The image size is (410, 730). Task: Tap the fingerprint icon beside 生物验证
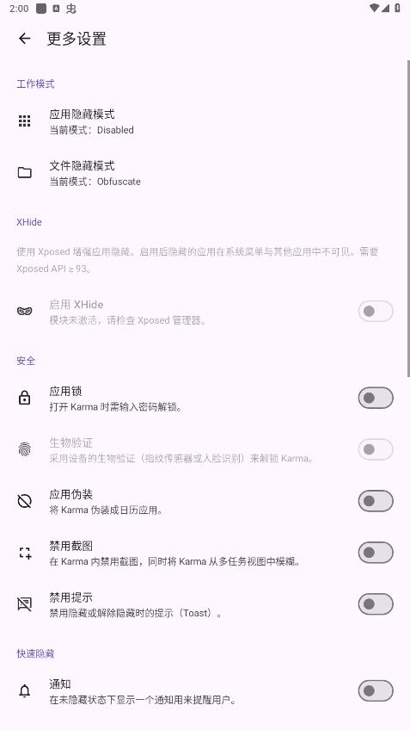click(25, 449)
